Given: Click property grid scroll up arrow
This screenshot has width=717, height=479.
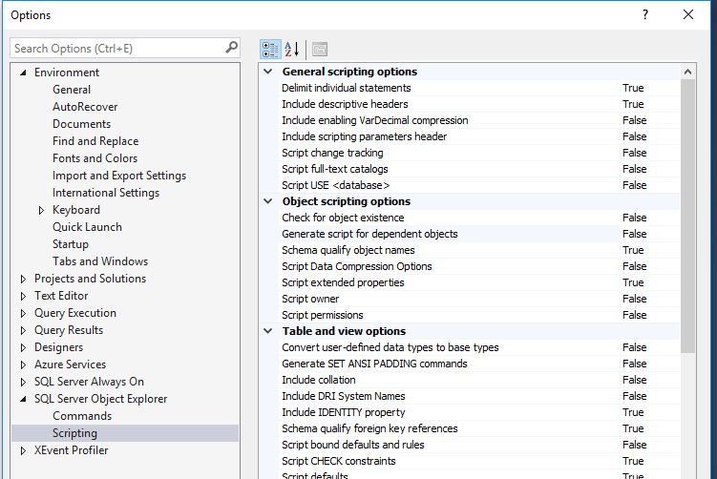Looking at the screenshot, I should 687,72.
